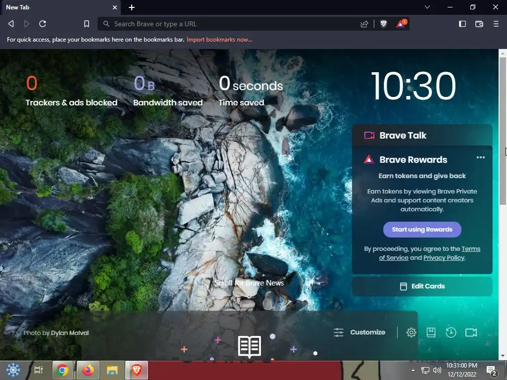Click the scrollbar up arrow
This screenshot has width=507, height=380.
[x=503, y=52]
